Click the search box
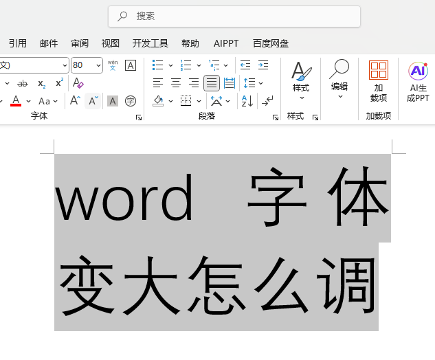This screenshot has height=360, width=435. [x=234, y=16]
